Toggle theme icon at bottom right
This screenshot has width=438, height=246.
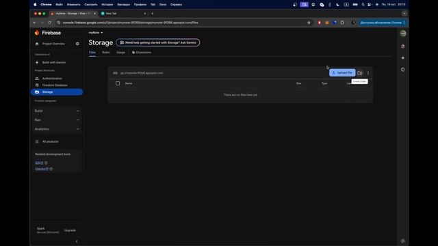click(403, 241)
